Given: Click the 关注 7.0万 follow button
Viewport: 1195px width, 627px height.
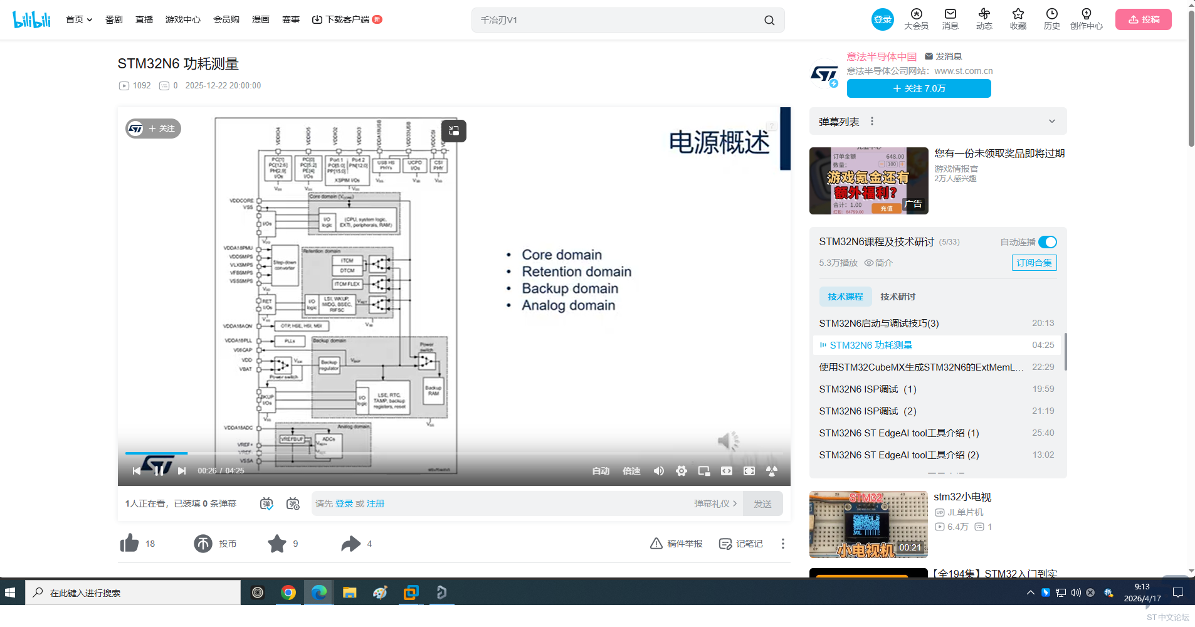Looking at the screenshot, I should tap(919, 88).
